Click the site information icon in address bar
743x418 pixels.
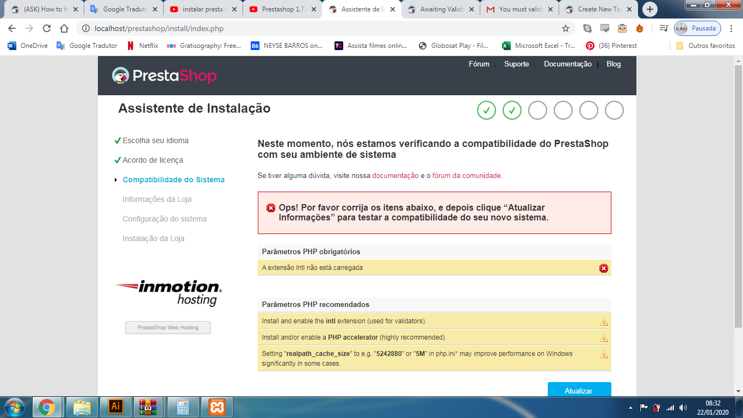86,28
